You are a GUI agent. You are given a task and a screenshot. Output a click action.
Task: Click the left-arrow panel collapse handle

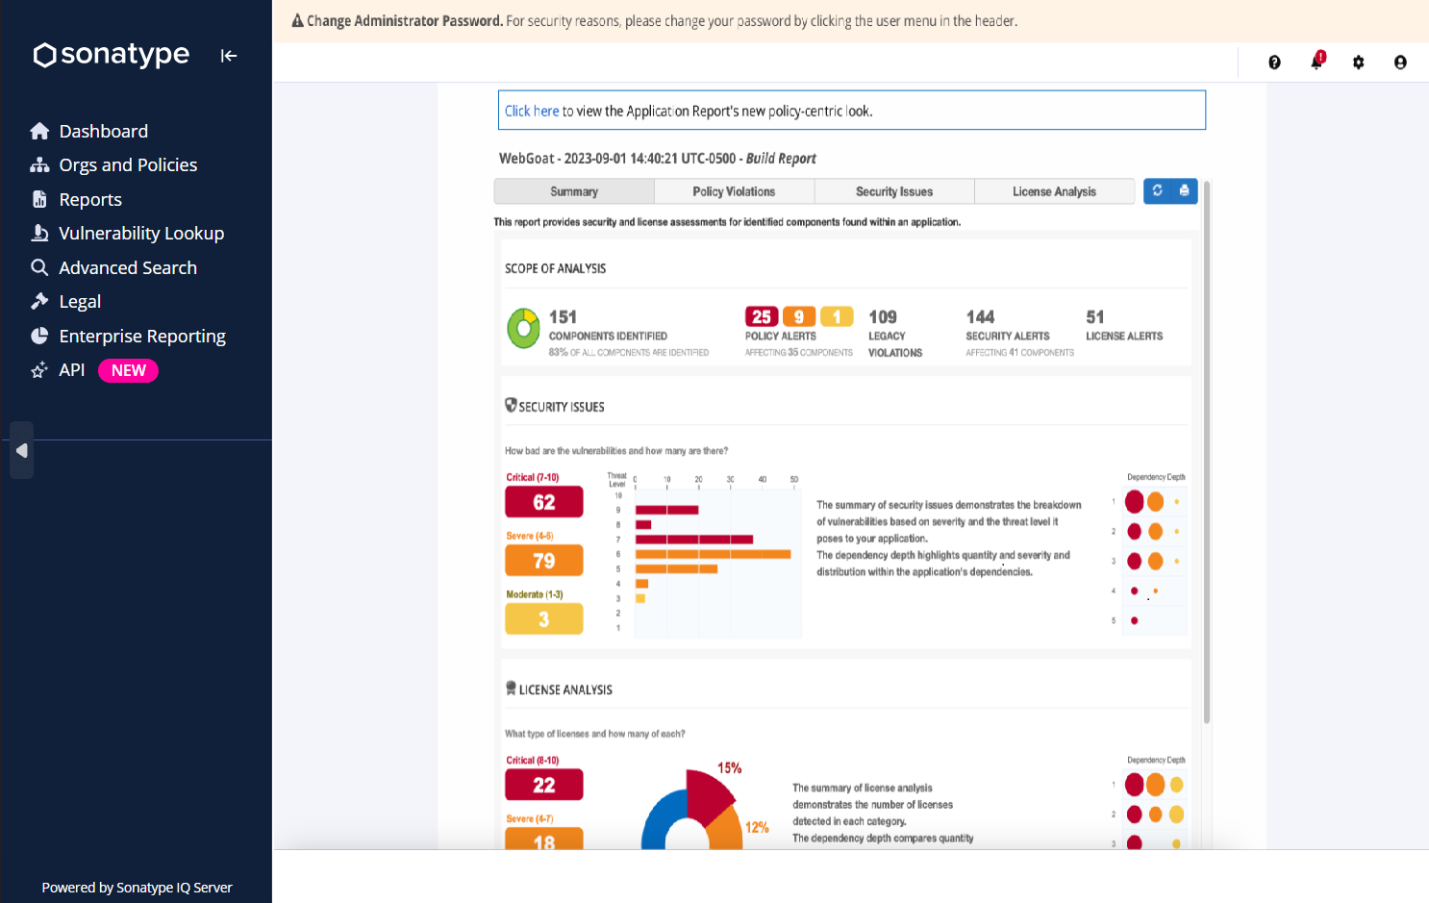point(22,450)
